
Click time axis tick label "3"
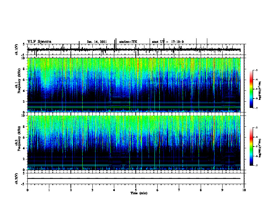[x=92, y=190]
